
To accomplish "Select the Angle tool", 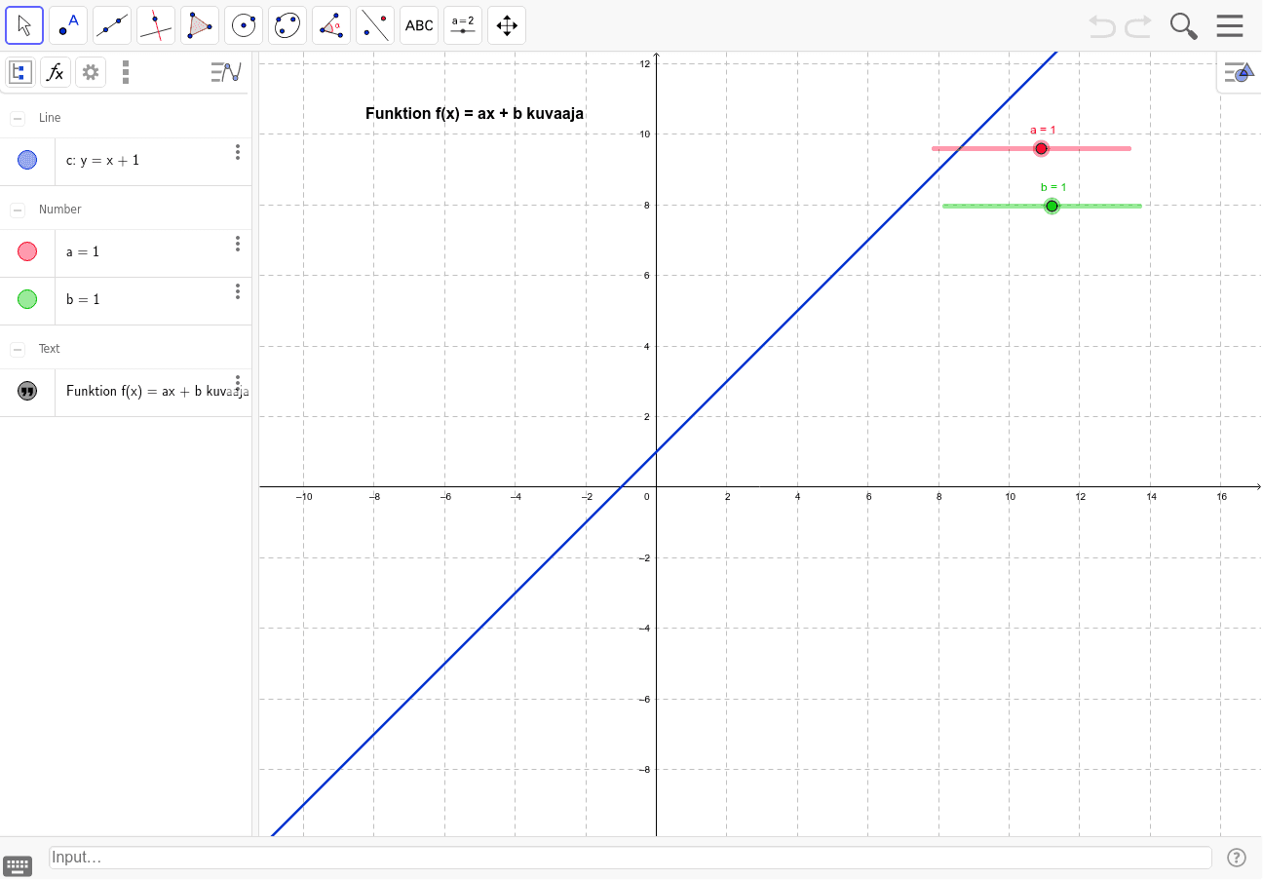I will tap(331, 25).
